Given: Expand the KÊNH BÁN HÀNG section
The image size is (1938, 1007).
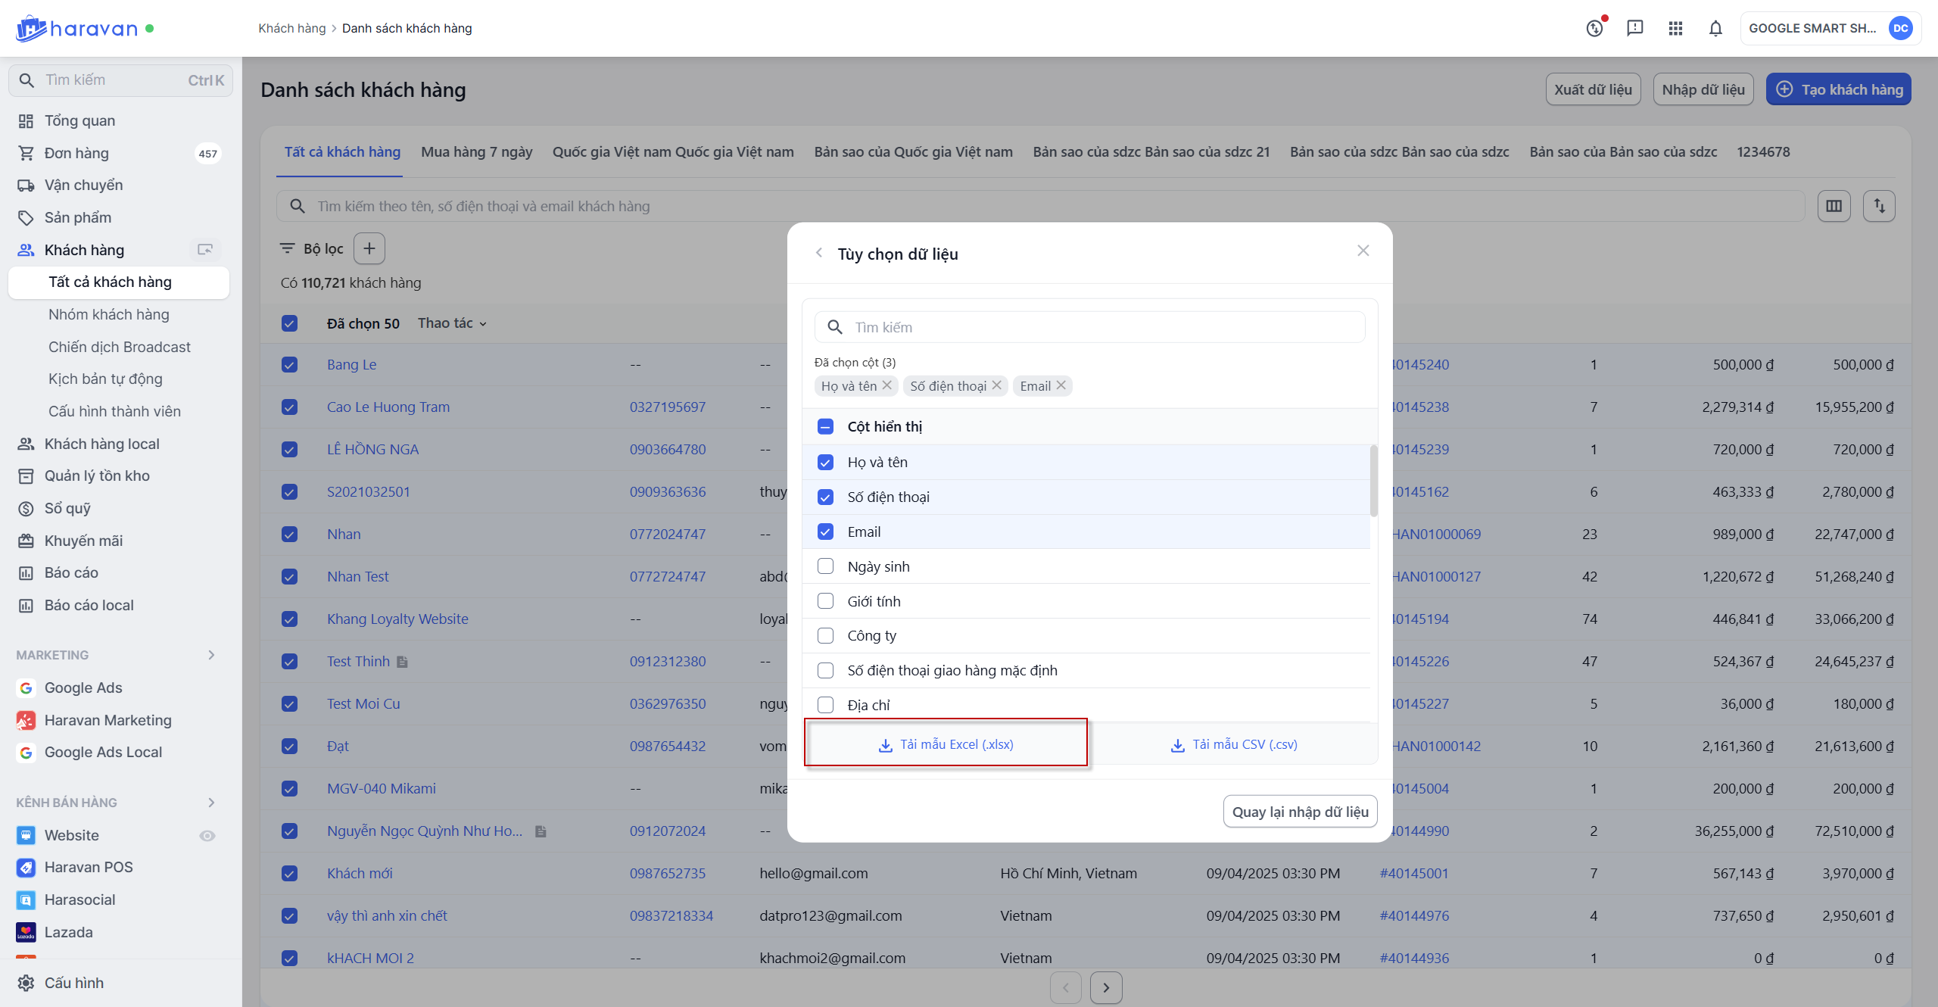Looking at the screenshot, I should coord(211,803).
